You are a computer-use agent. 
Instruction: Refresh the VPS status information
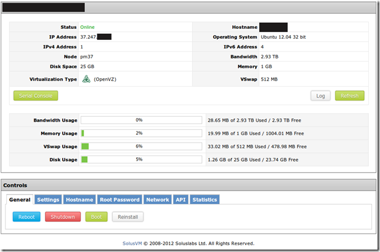(349, 96)
